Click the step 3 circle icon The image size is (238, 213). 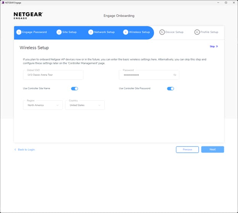click(91, 32)
